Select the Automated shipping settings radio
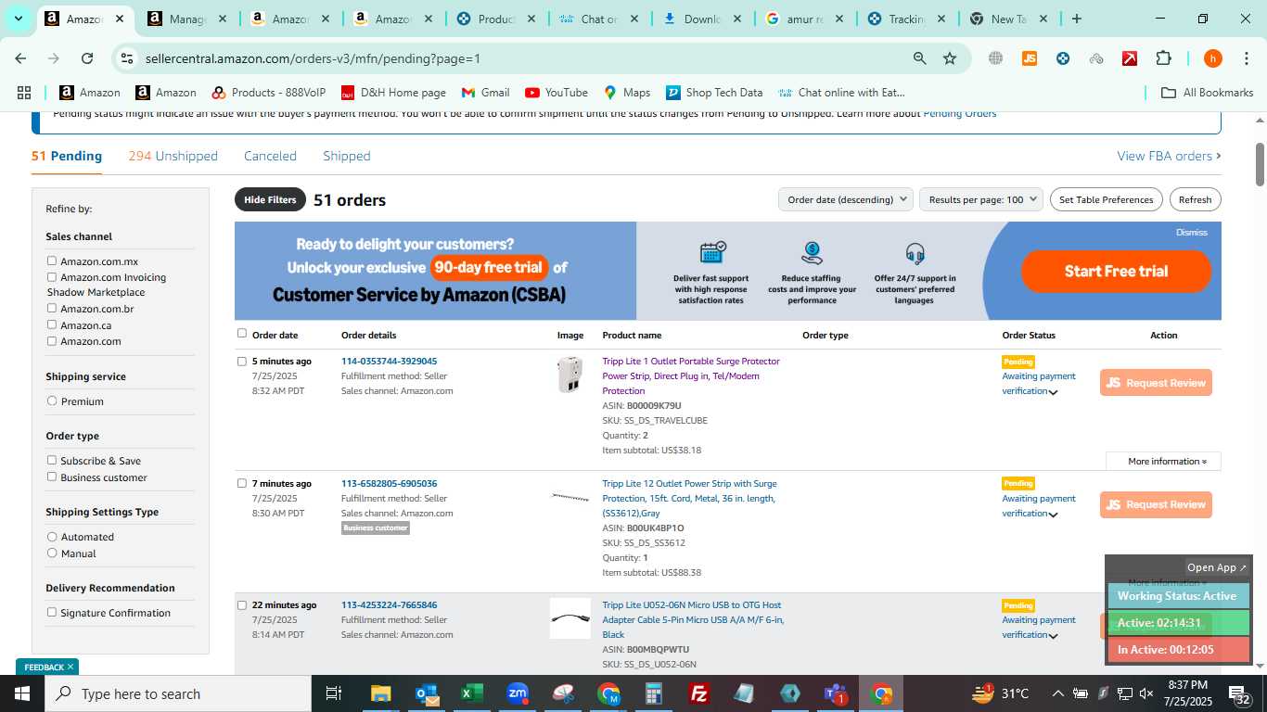 coord(52,537)
